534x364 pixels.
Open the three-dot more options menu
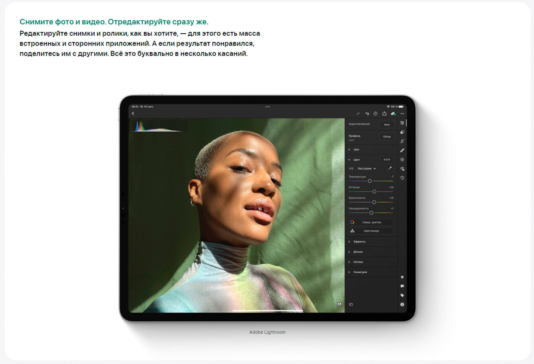pyautogui.click(x=402, y=113)
